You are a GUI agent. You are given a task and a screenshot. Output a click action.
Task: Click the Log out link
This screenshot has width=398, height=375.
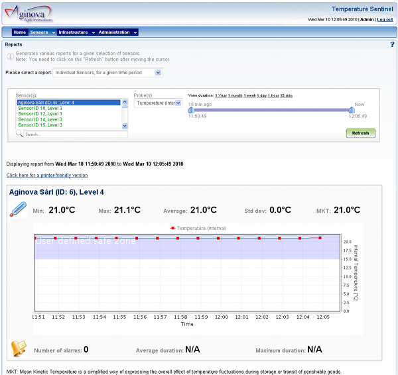click(385, 20)
